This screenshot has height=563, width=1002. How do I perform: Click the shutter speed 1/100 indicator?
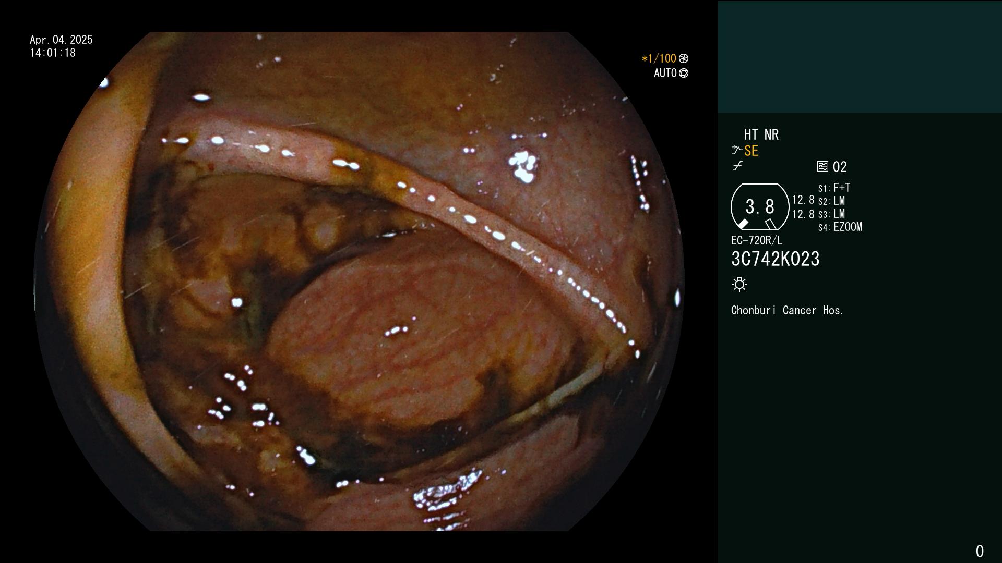[659, 58]
